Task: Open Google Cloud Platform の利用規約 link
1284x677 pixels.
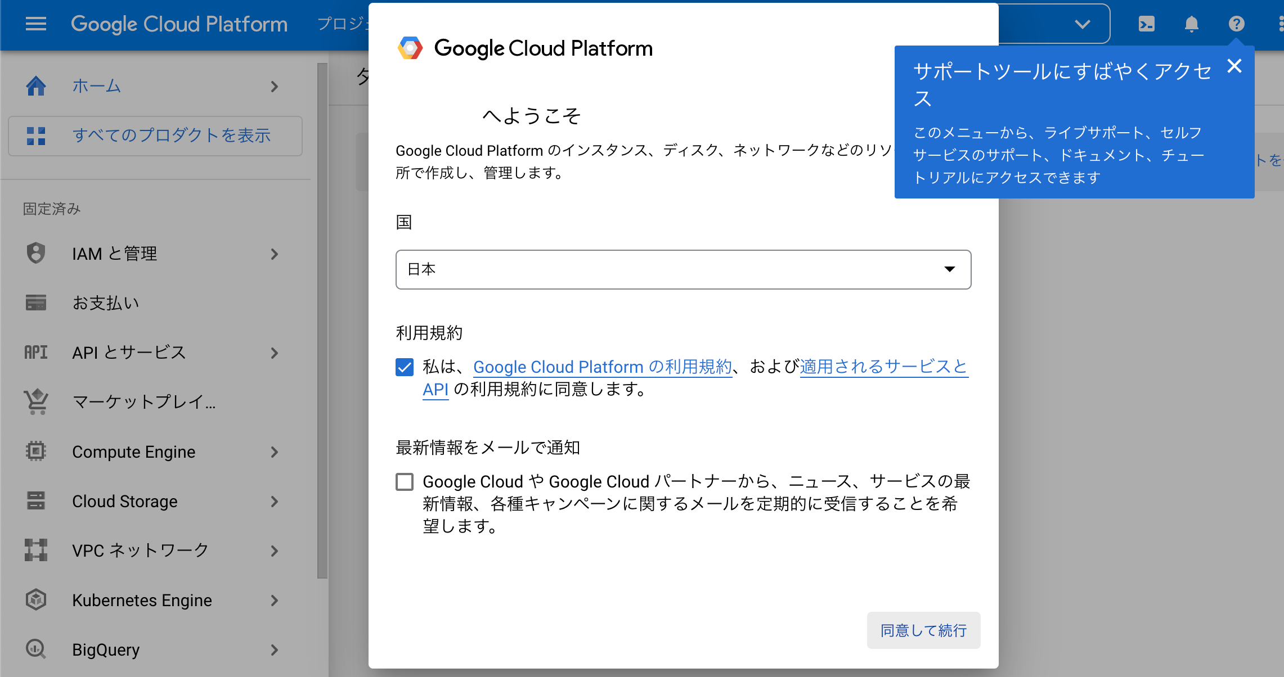Action: coord(603,367)
